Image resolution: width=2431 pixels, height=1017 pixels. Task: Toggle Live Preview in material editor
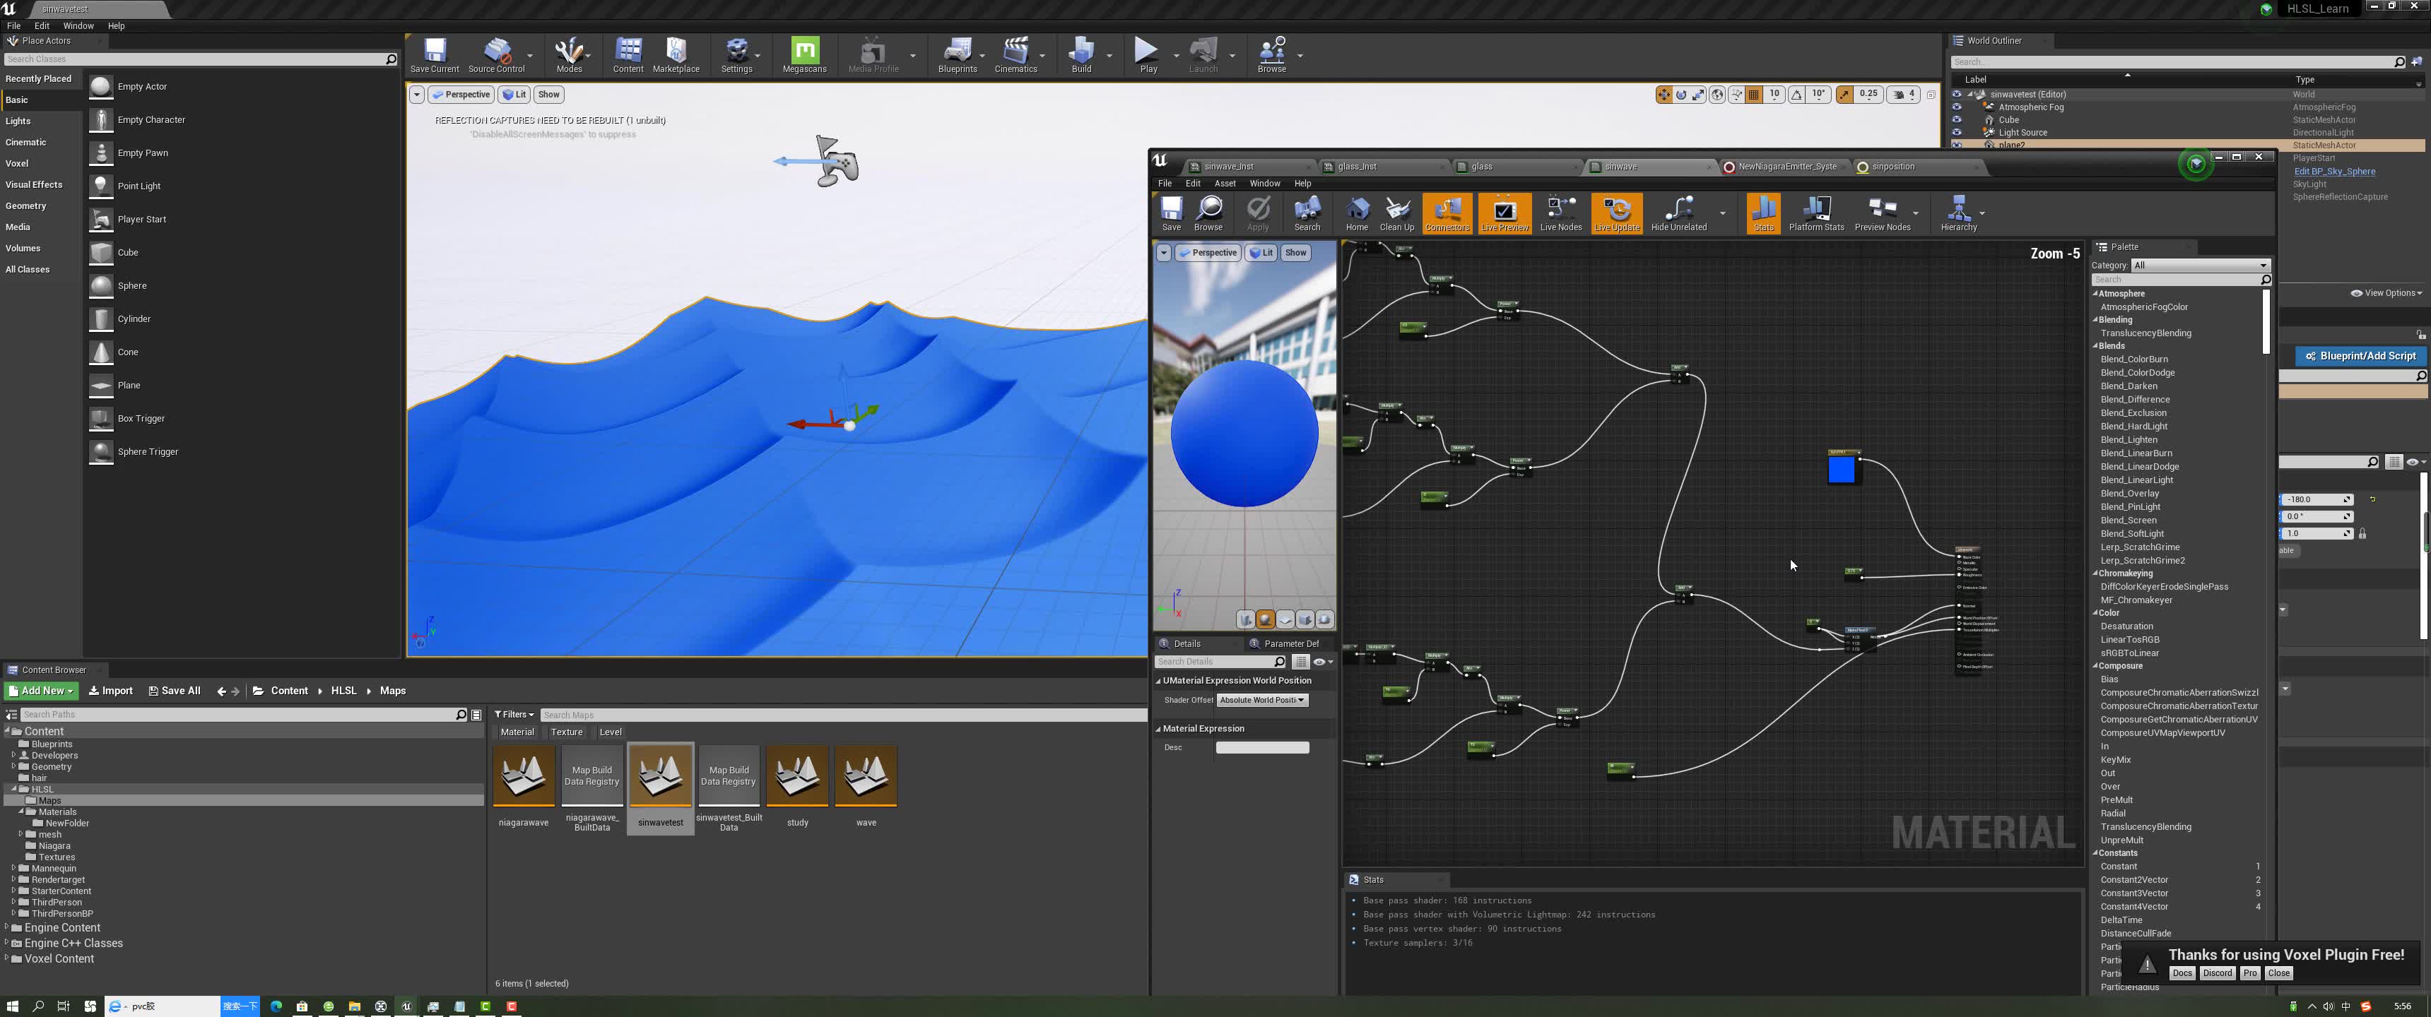[x=1505, y=213]
